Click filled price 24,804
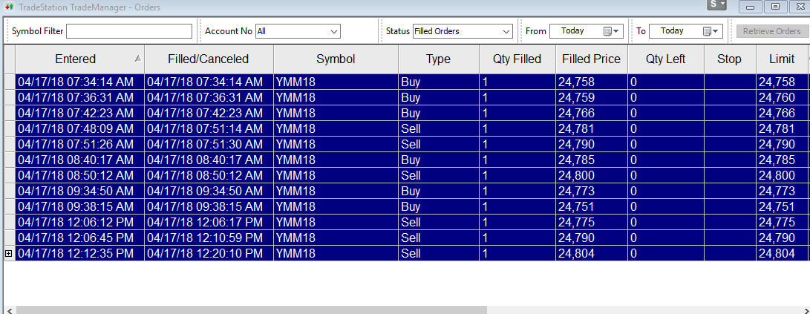The height and width of the screenshot is (314, 810). pyautogui.click(x=576, y=254)
